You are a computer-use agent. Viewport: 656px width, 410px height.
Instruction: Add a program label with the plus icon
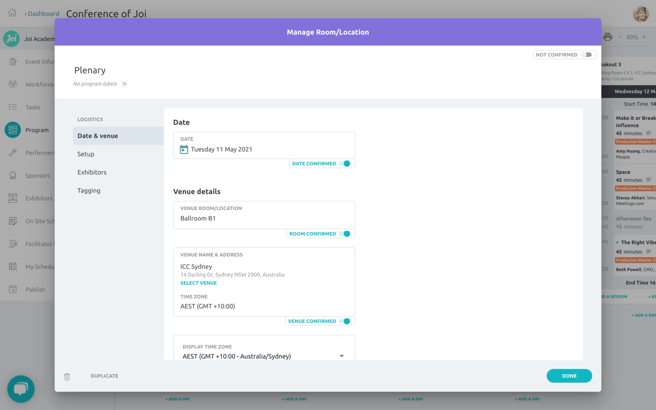pos(124,83)
